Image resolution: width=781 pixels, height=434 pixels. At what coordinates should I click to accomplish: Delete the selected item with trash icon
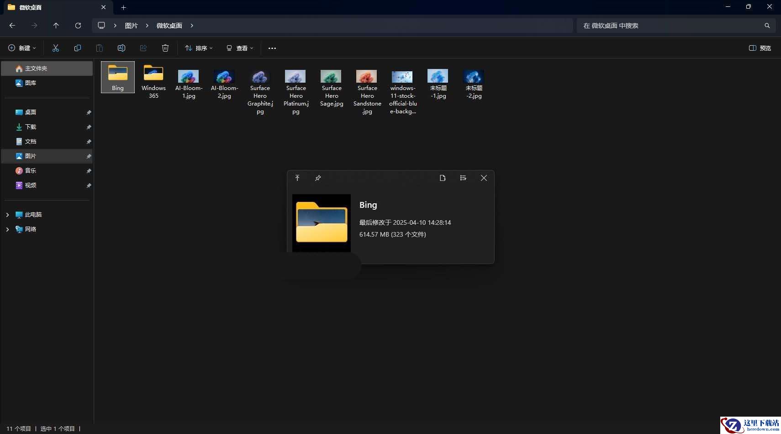click(165, 48)
